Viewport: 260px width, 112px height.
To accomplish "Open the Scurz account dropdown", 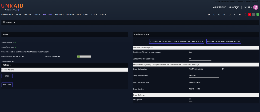I will click(248, 7).
